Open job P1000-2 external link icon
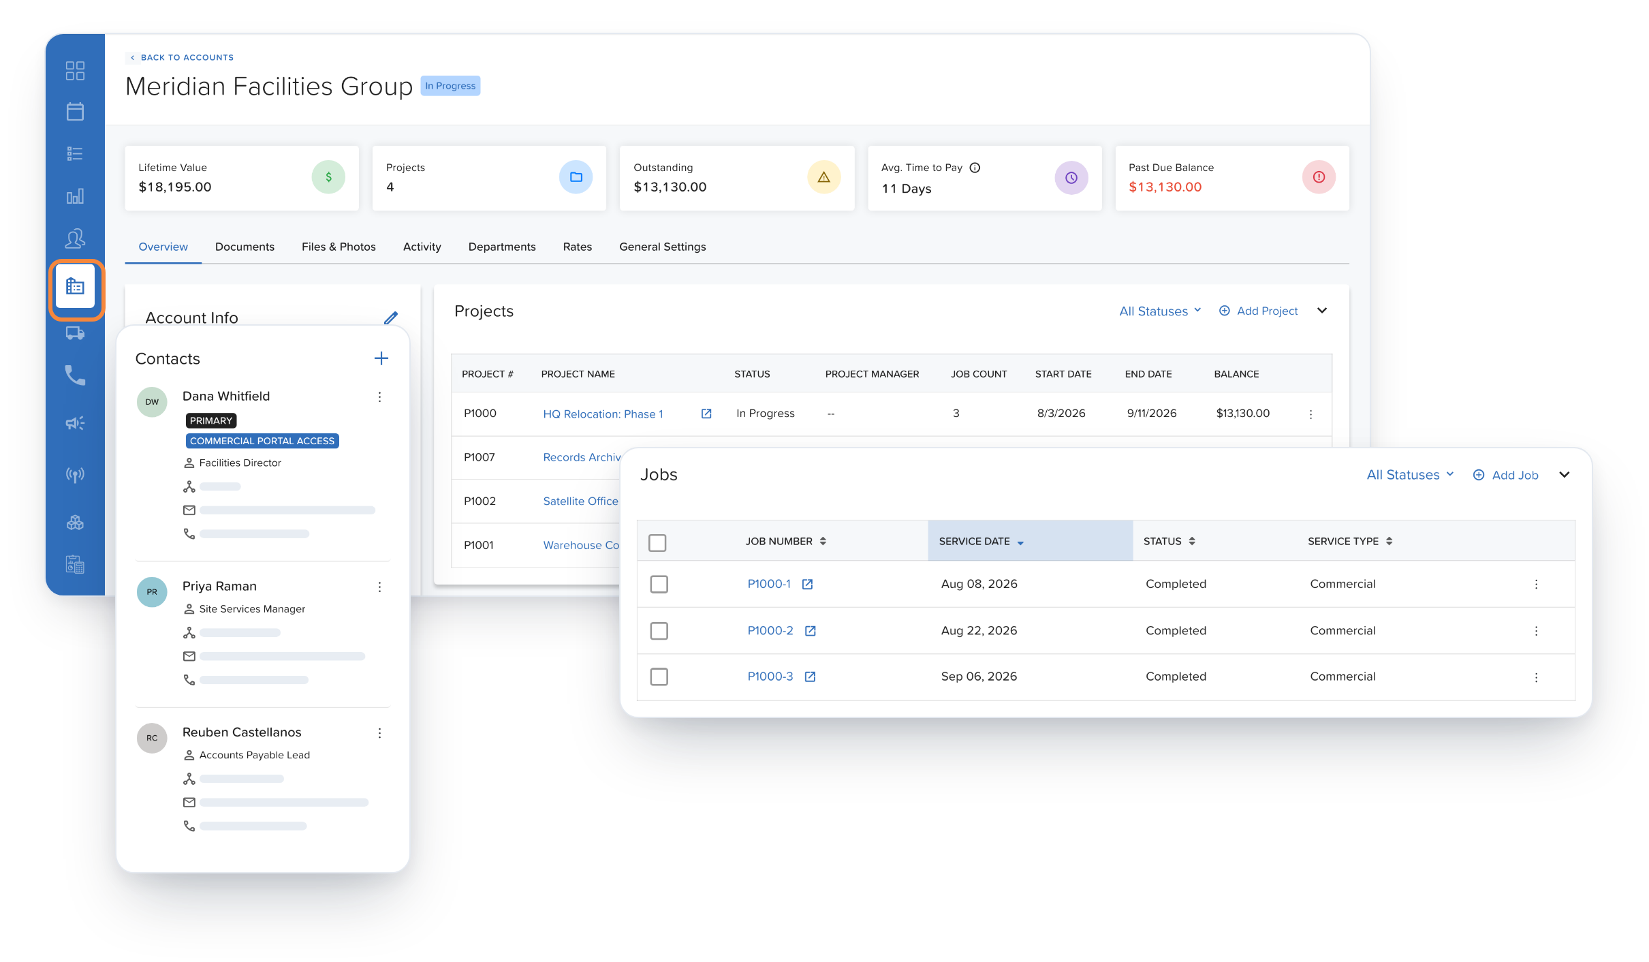1649x962 pixels. coord(811,631)
